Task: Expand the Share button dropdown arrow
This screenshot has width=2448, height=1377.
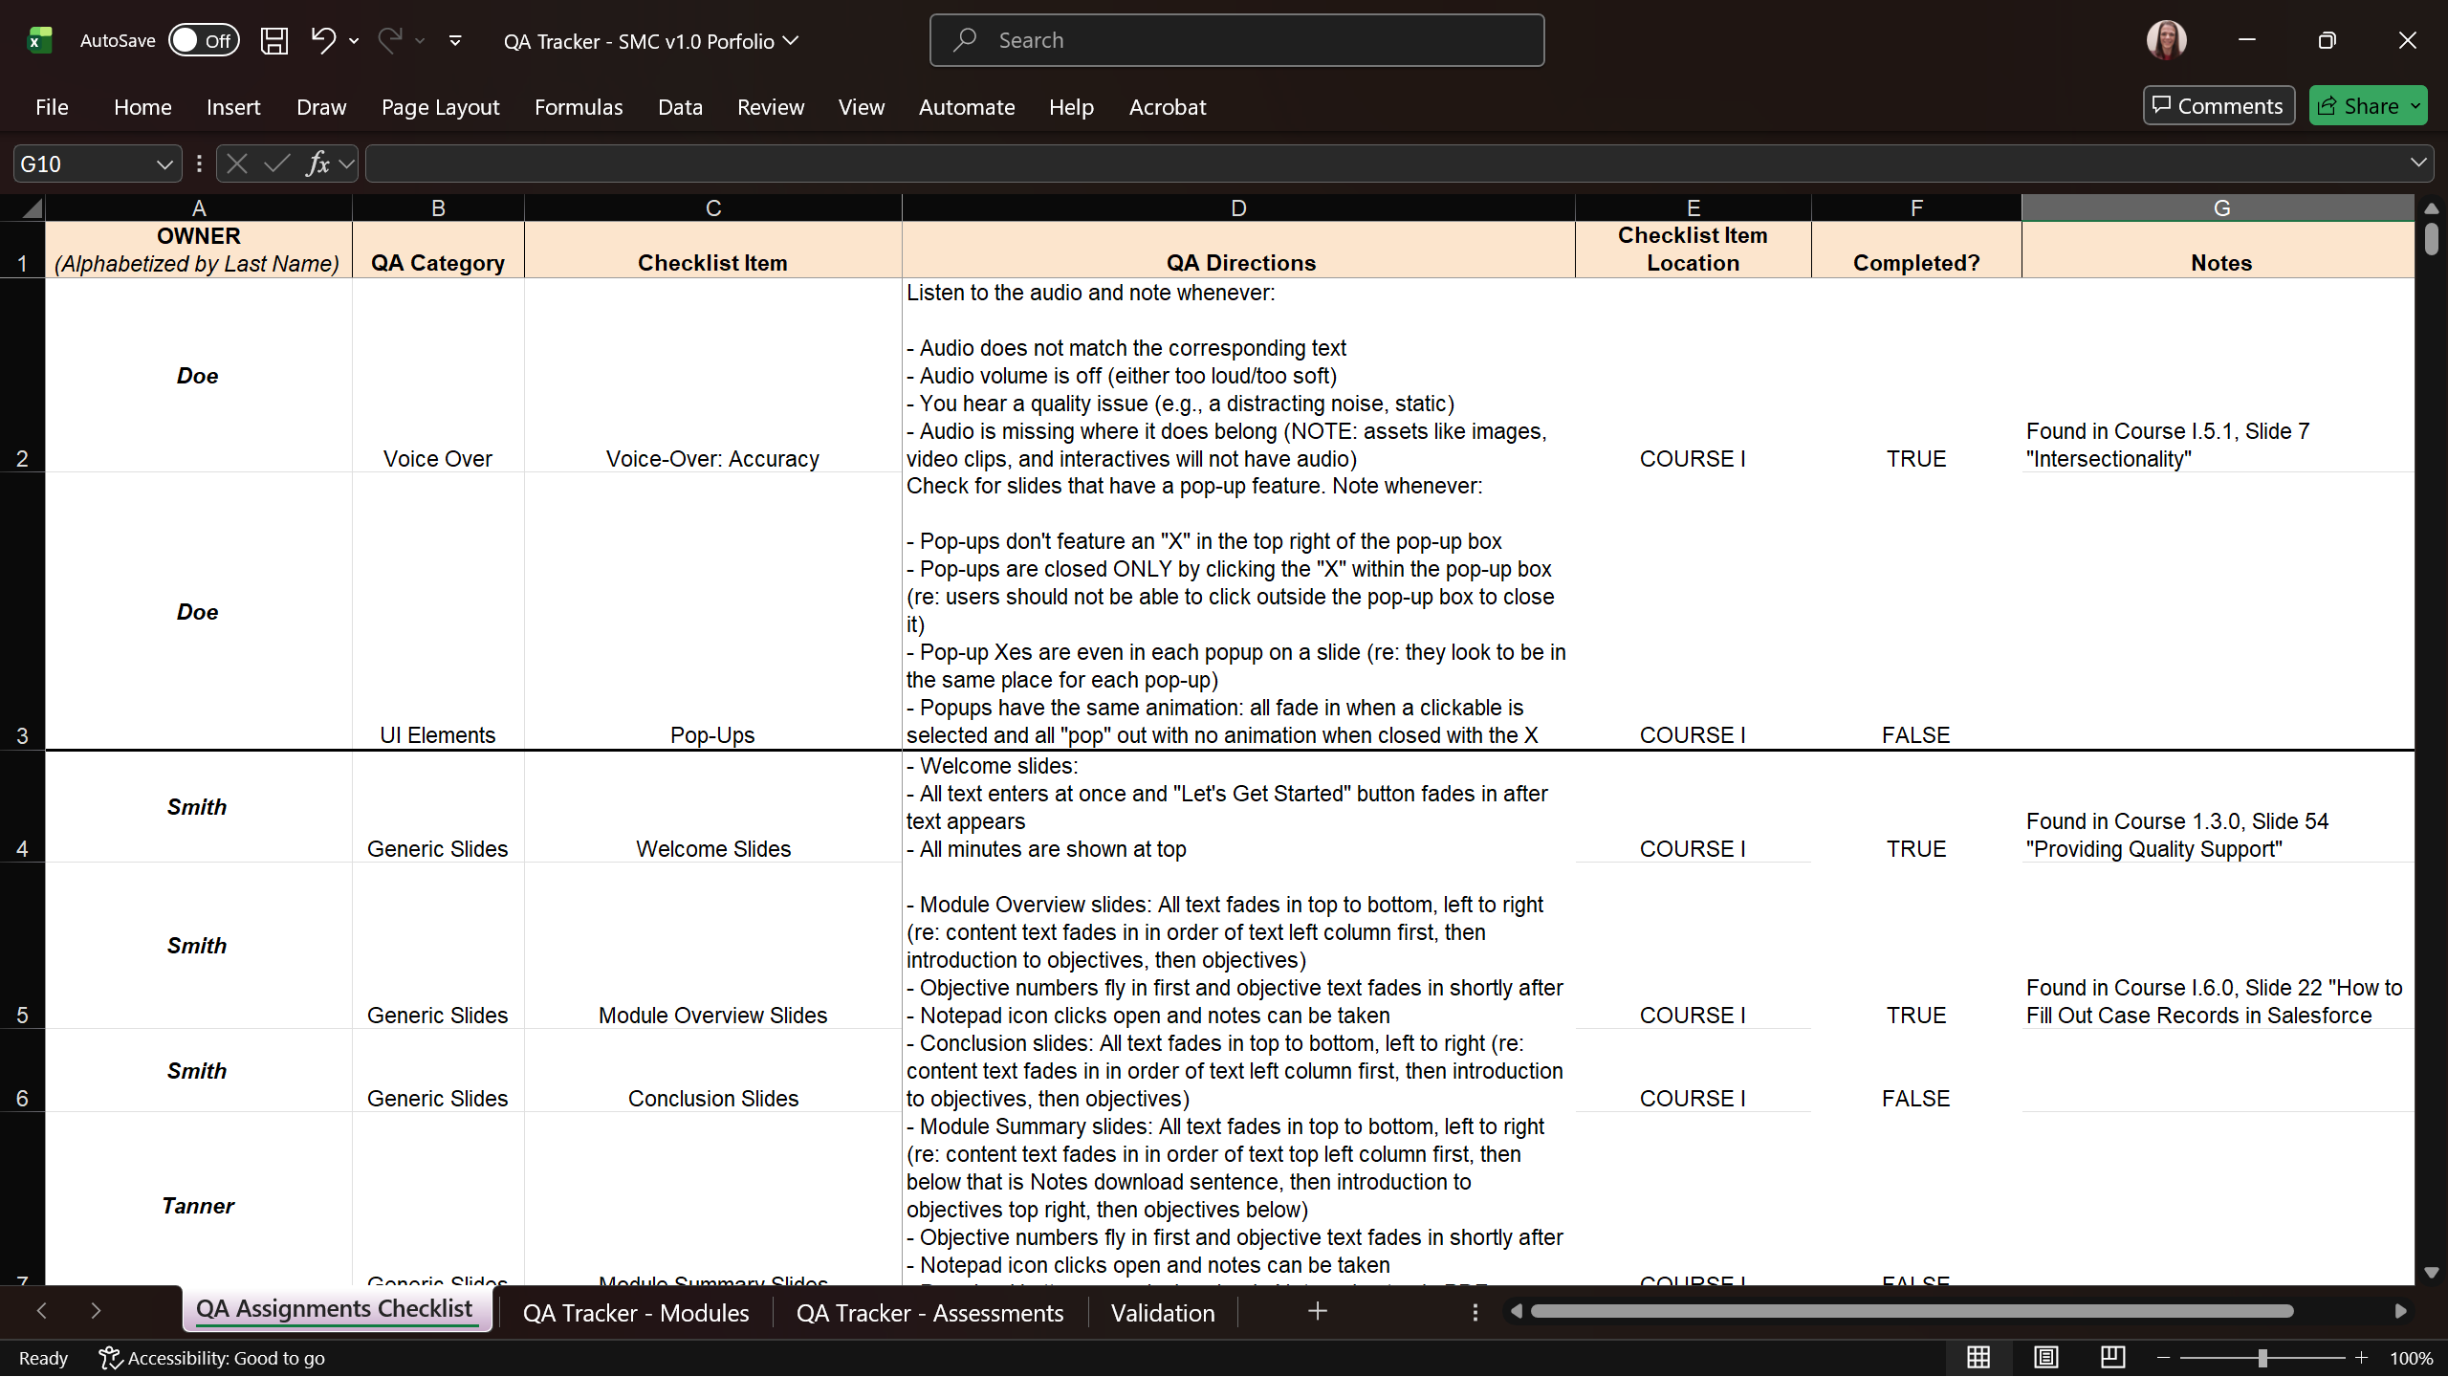Action: (x=2416, y=106)
